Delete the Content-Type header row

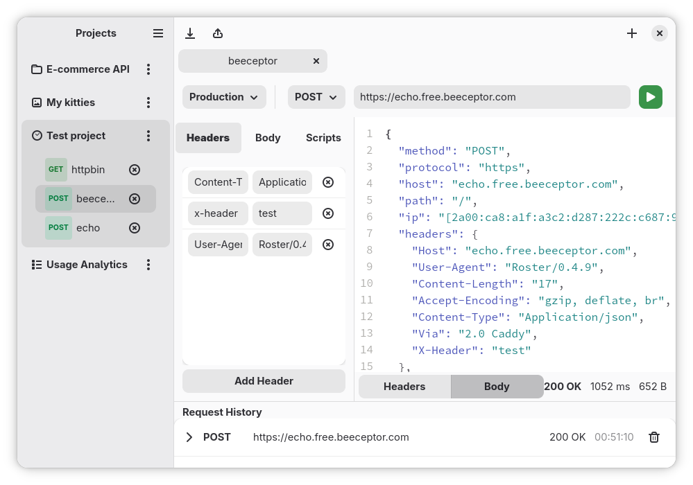[x=328, y=182]
